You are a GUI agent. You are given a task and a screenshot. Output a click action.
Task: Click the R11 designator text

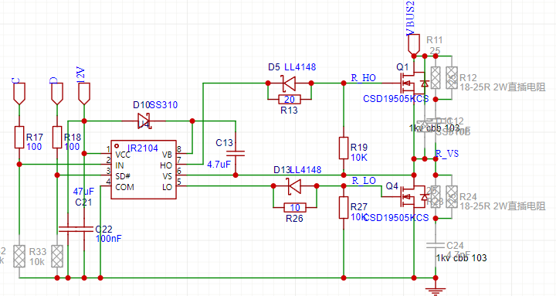pyautogui.click(x=434, y=40)
